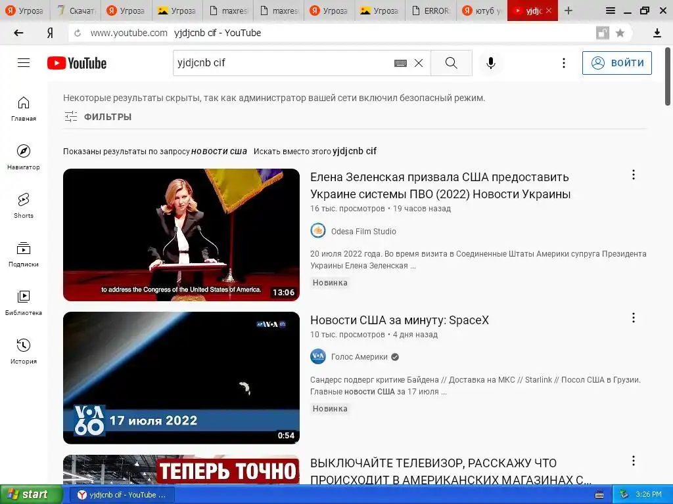
Task: Click into the YouTube search field
Action: click(x=283, y=63)
